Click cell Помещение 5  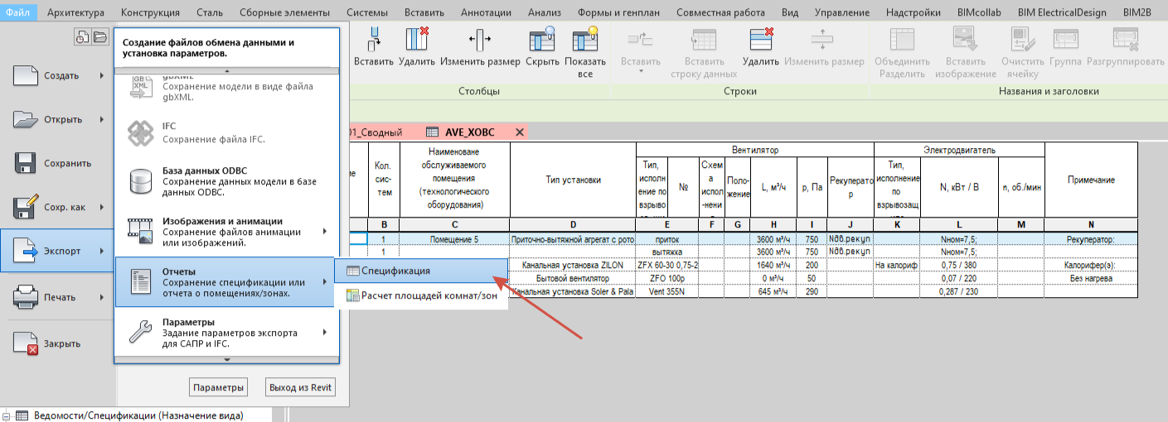click(x=454, y=239)
